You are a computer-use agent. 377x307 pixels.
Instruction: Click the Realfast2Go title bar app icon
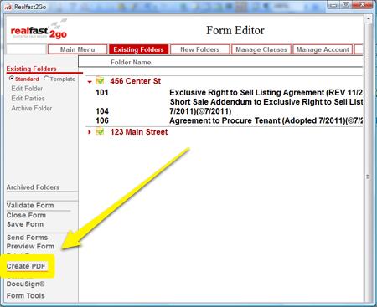(8, 7)
